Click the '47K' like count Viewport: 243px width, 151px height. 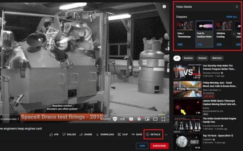tap(56, 134)
